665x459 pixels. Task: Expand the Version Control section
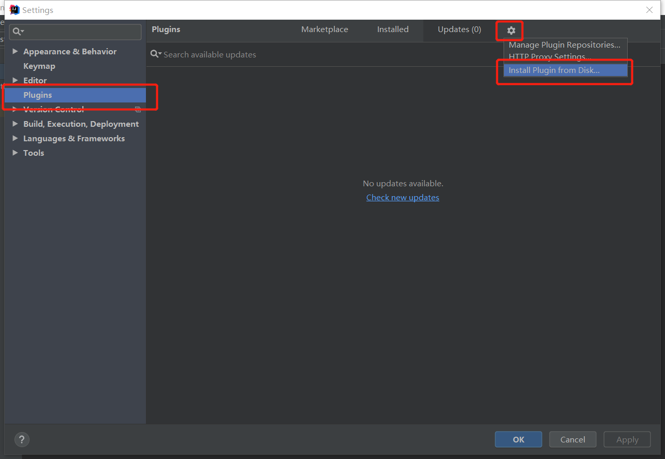tap(15, 109)
